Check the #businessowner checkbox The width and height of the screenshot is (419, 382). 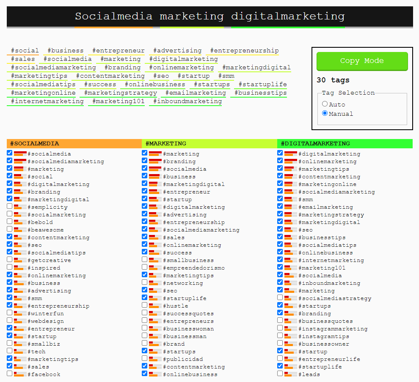coord(280,343)
